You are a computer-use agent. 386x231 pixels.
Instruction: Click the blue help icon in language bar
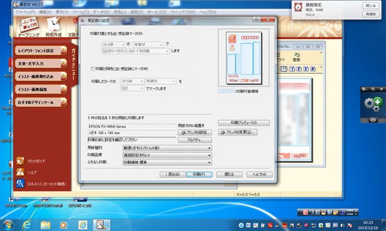tap(342, 212)
